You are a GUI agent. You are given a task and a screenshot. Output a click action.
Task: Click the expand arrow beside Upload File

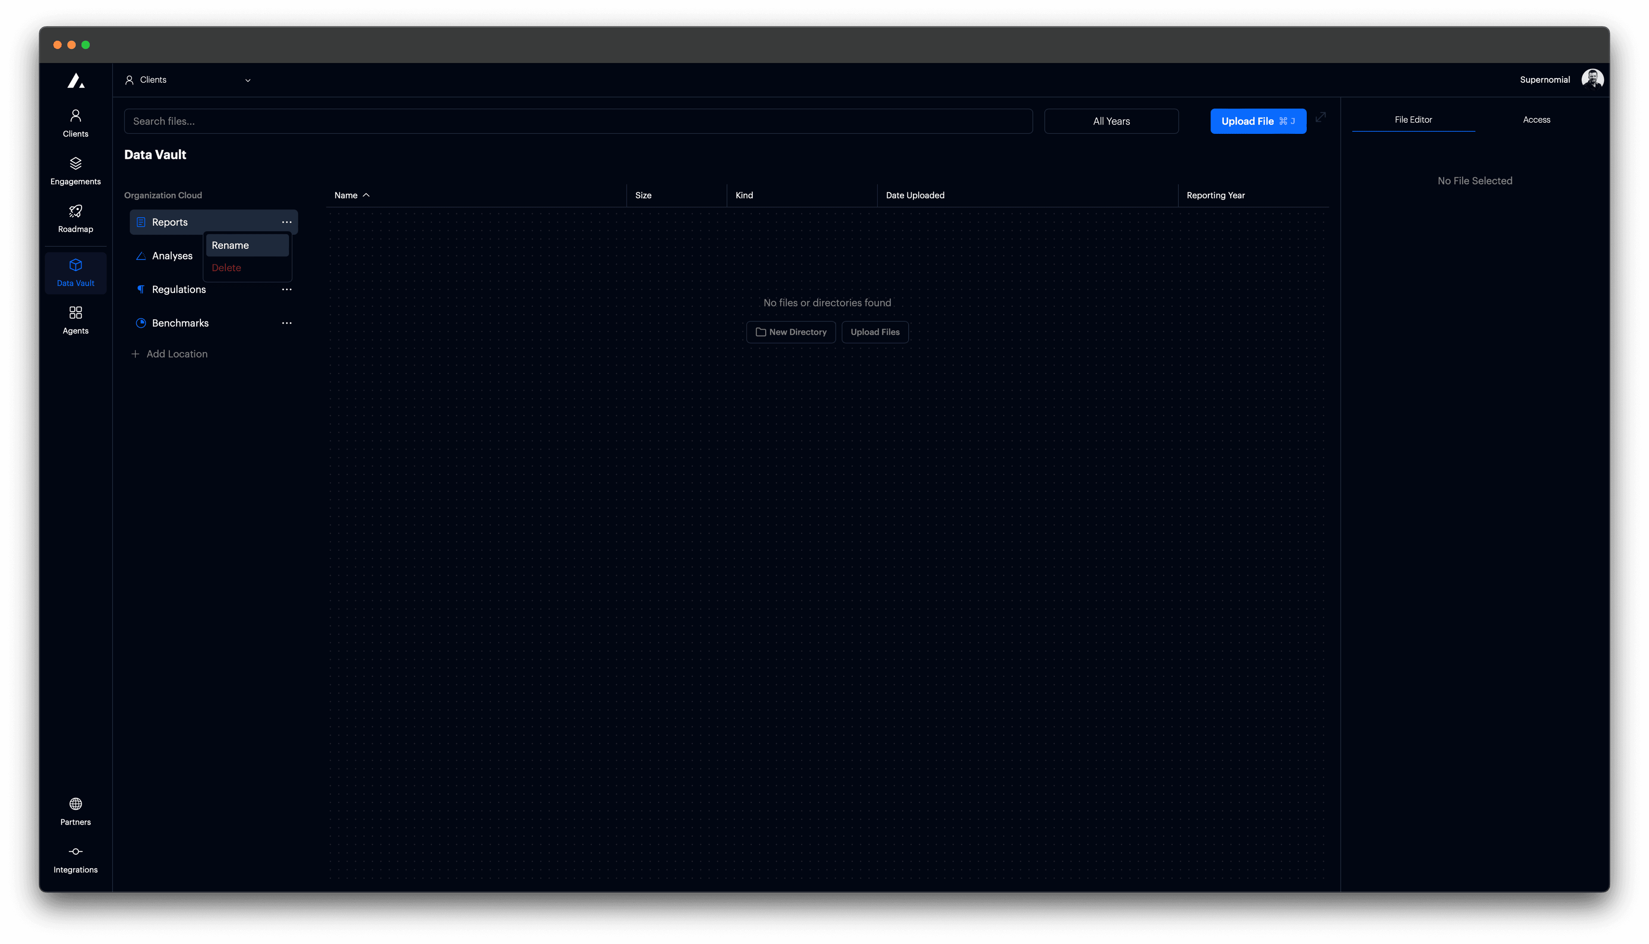tap(1321, 118)
